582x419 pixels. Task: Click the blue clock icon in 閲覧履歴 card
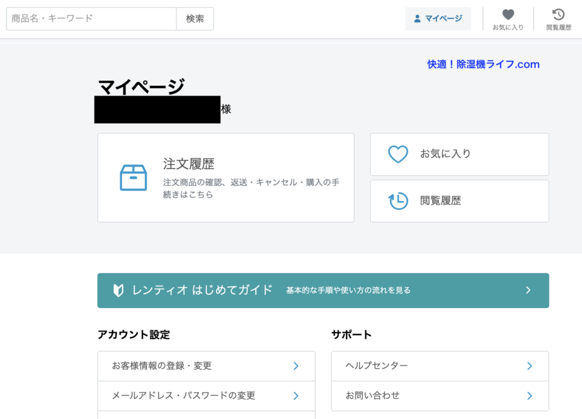pyautogui.click(x=398, y=201)
